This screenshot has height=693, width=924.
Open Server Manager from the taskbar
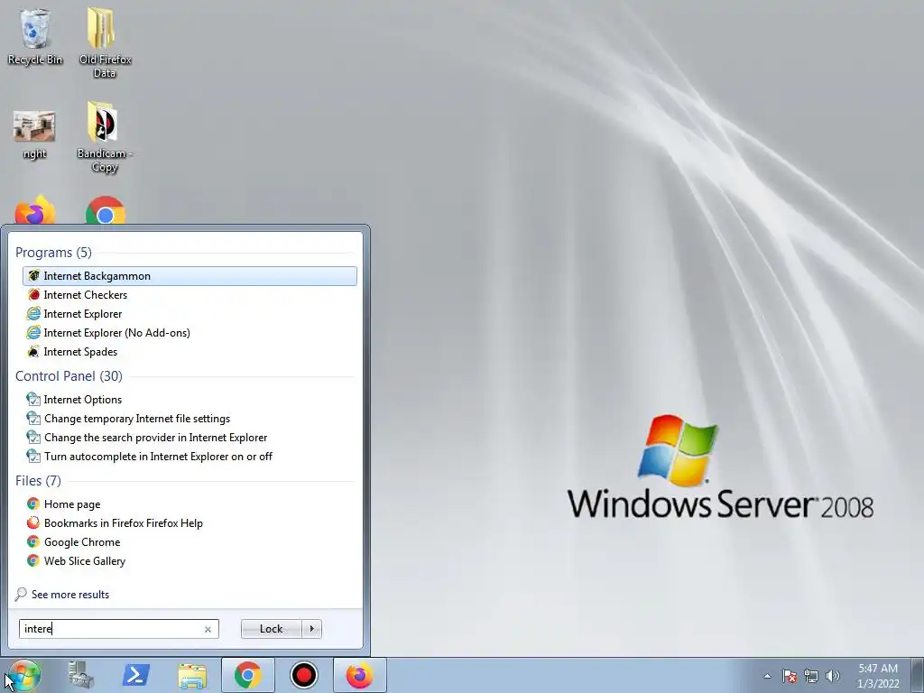[x=80, y=675]
